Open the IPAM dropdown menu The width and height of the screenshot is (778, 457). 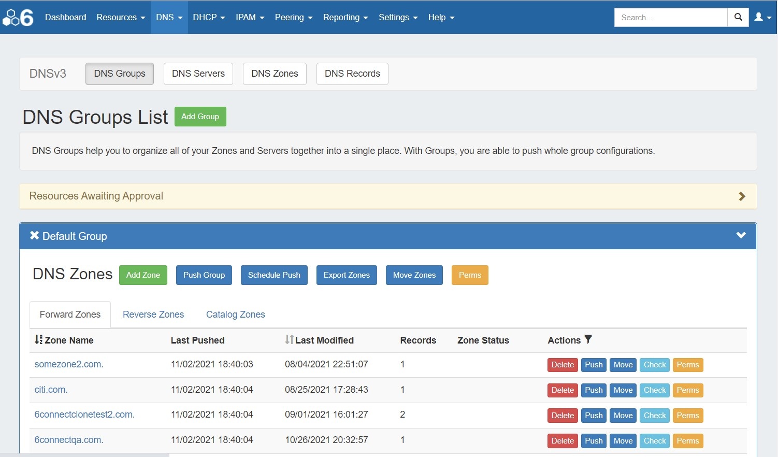point(250,17)
